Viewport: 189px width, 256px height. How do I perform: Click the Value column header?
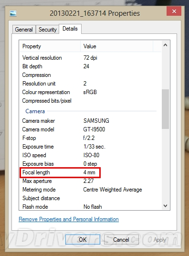pos(117,46)
